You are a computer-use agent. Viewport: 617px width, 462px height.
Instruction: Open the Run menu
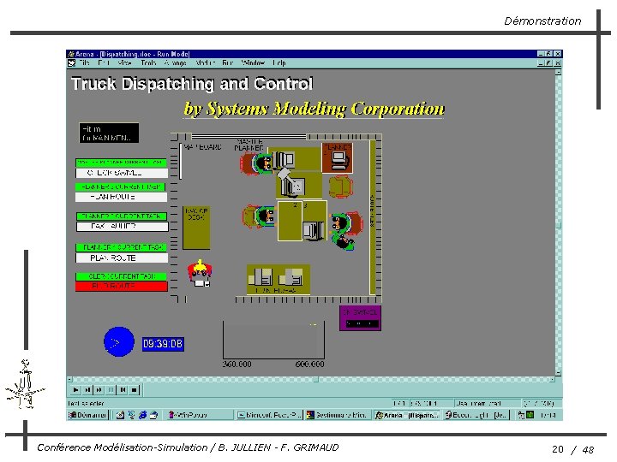coord(227,62)
